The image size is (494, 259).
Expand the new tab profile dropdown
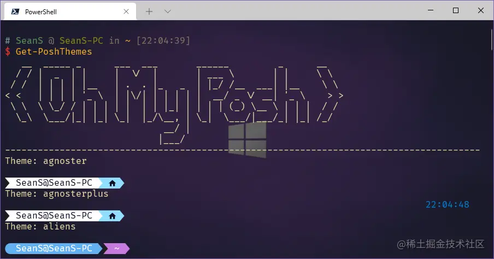pos(168,11)
